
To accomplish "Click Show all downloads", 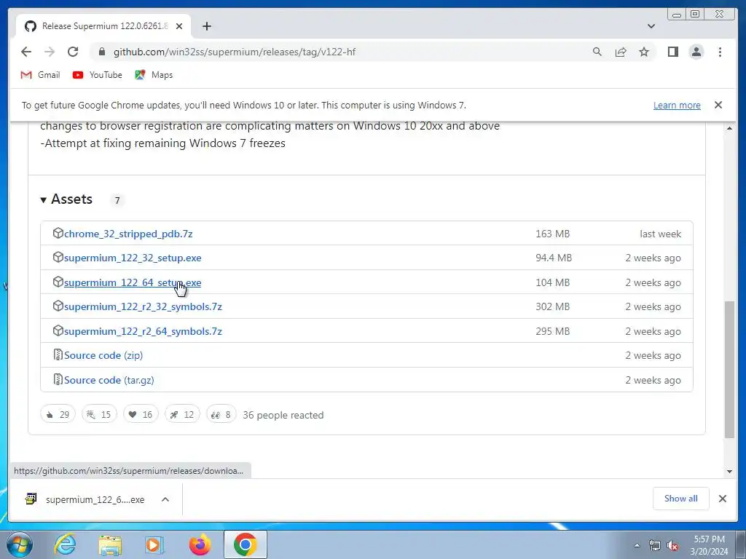I will [681, 499].
